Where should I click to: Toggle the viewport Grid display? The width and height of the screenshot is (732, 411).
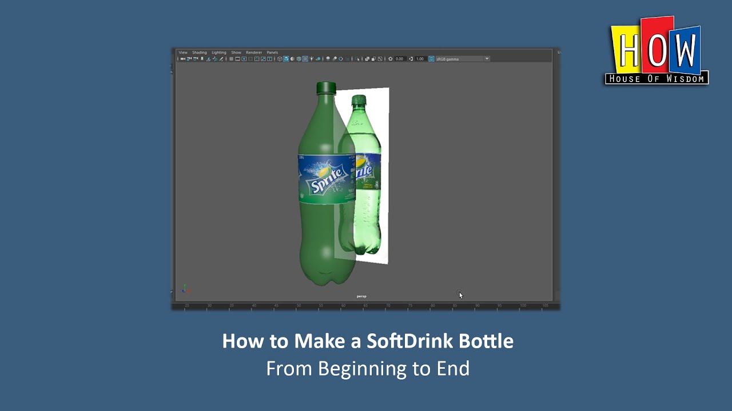(232, 59)
